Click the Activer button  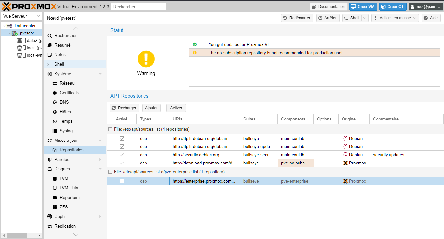(176, 108)
